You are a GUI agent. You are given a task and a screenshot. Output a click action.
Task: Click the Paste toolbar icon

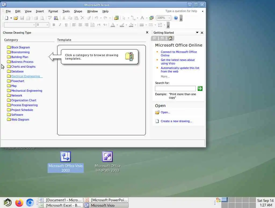[x=76, y=18]
